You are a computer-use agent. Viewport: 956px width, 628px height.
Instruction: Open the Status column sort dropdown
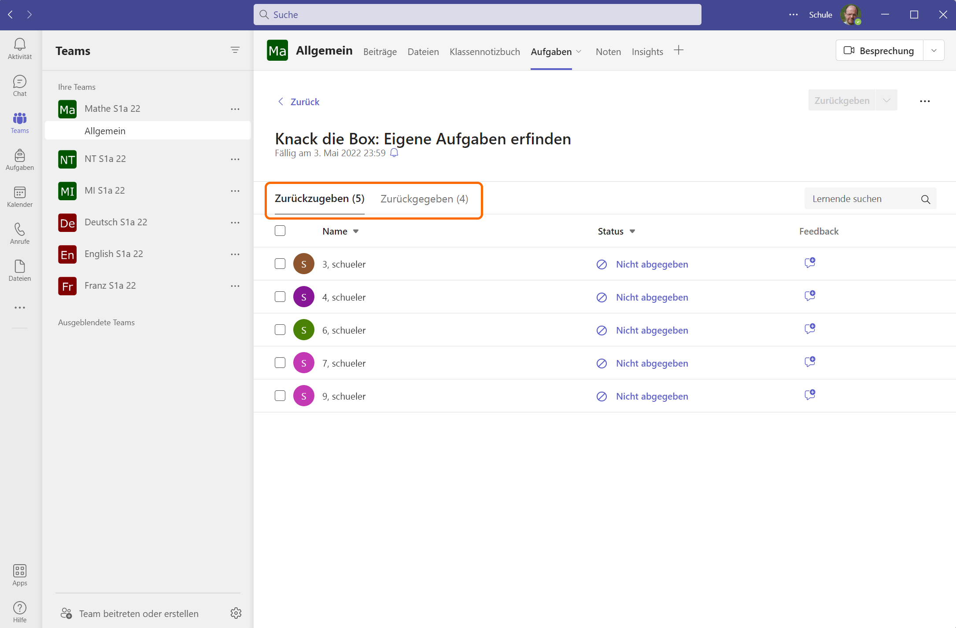pyautogui.click(x=632, y=231)
